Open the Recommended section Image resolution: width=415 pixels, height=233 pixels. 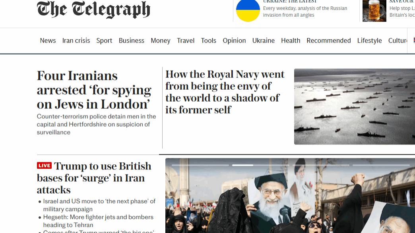point(329,40)
